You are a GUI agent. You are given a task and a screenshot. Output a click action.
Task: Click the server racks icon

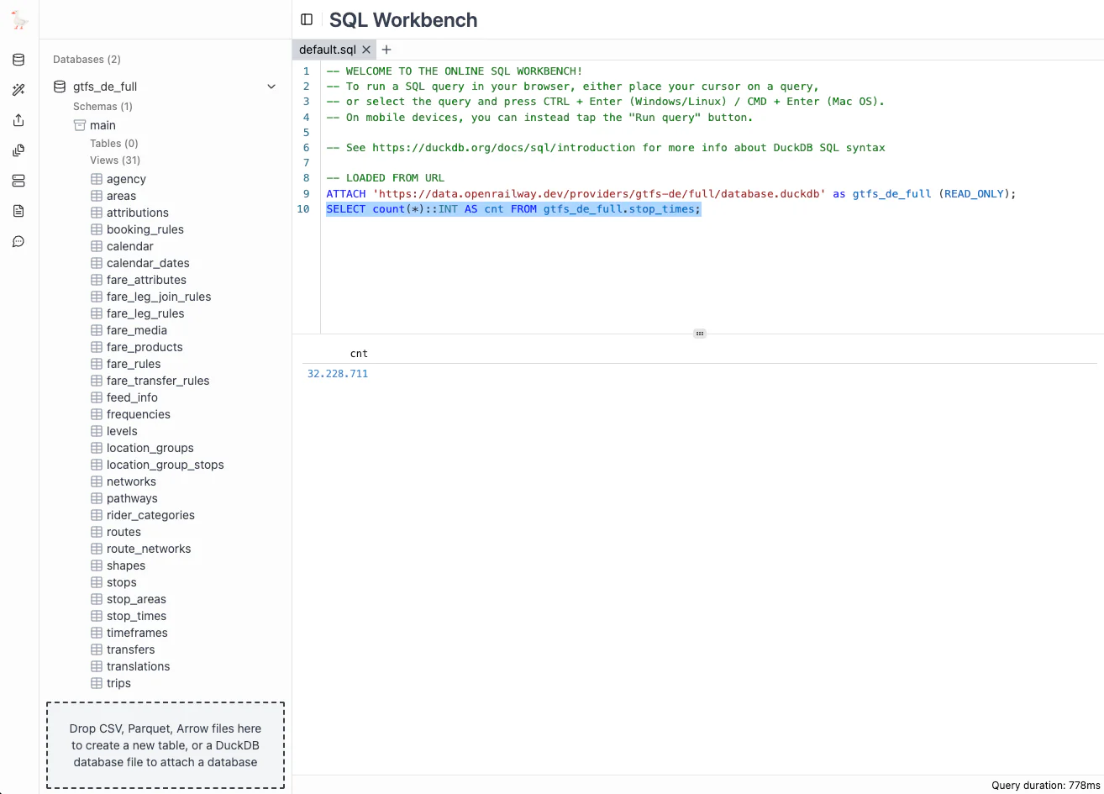[19, 181]
